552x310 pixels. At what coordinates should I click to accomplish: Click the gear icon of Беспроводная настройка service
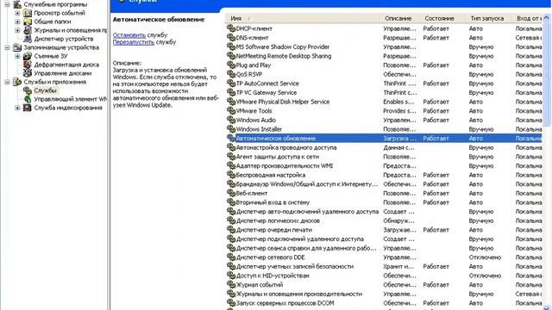point(231,175)
